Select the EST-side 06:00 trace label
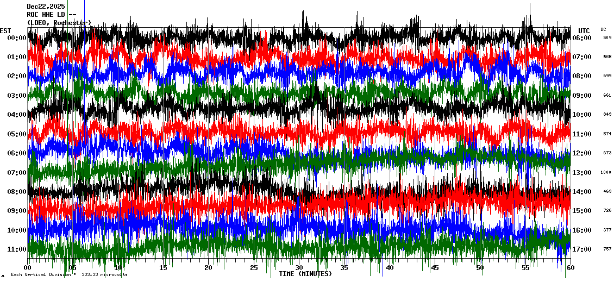The image size is (614, 282). click(x=16, y=153)
